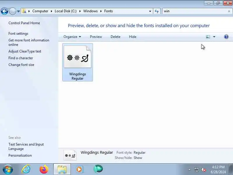233x175 pixels.
Task: Expand the arrow after Local Disk (C:)
Action: pos(80,11)
